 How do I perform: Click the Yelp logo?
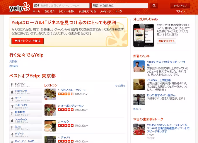(x=19, y=7)
